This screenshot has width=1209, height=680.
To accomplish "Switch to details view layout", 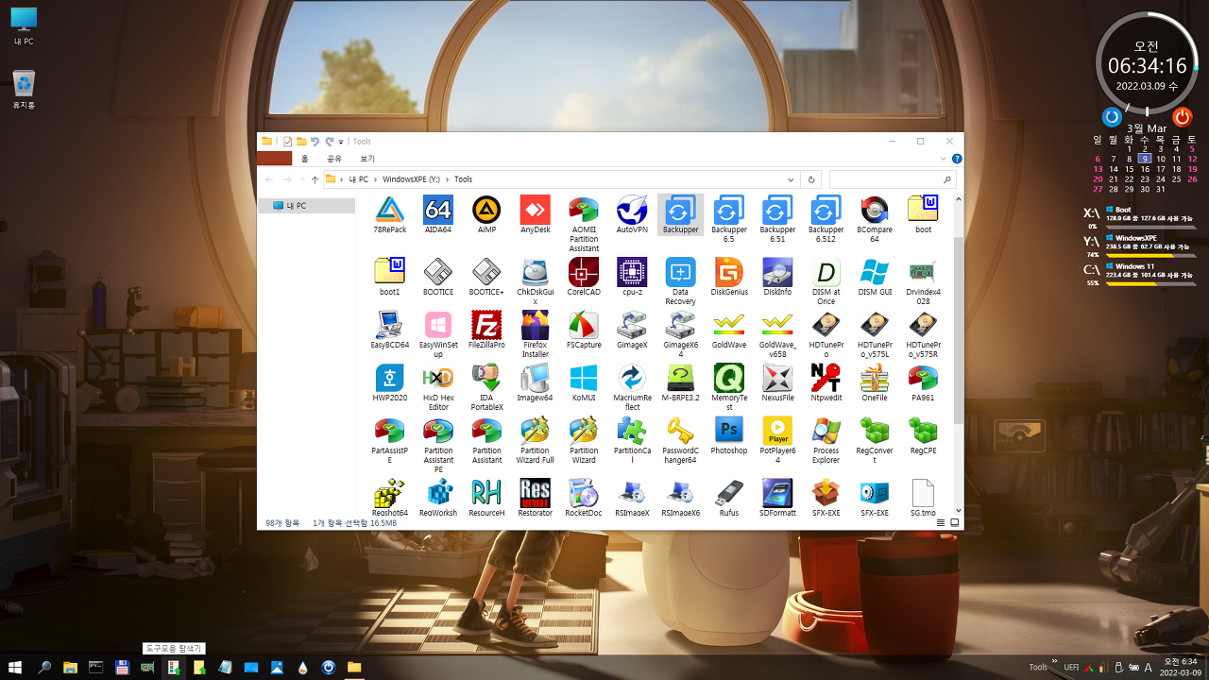I will pos(941,522).
